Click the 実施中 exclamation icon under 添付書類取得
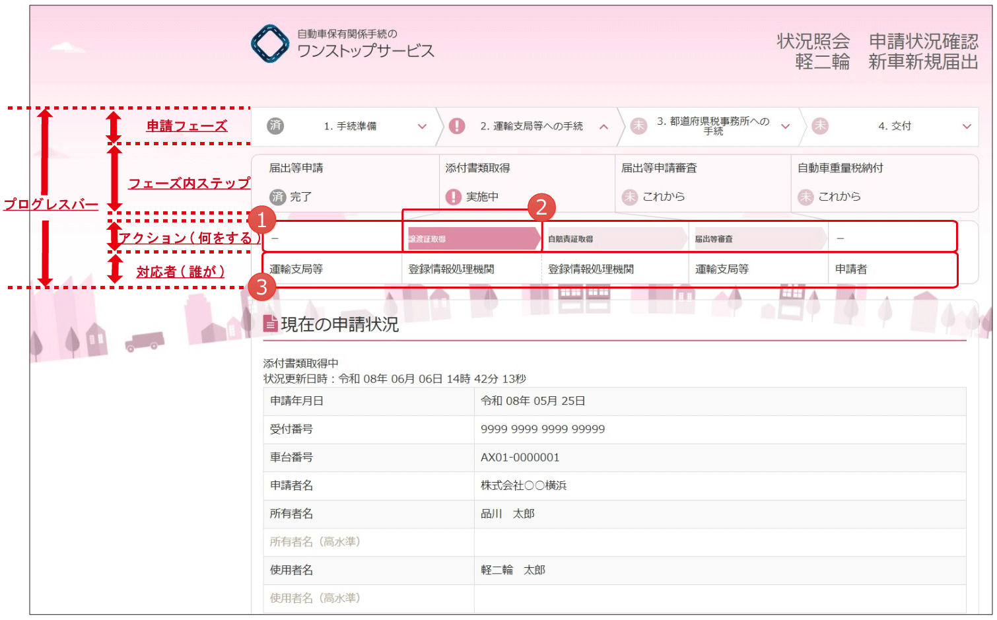This screenshot has width=997, height=620. tap(454, 197)
